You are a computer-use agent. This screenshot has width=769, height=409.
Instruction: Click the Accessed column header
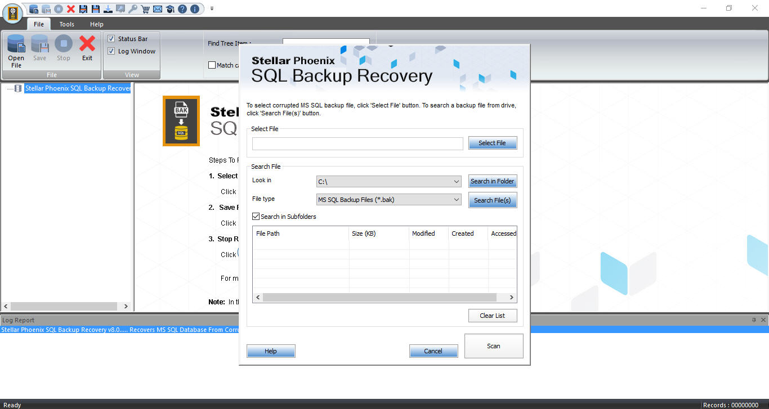click(503, 233)
